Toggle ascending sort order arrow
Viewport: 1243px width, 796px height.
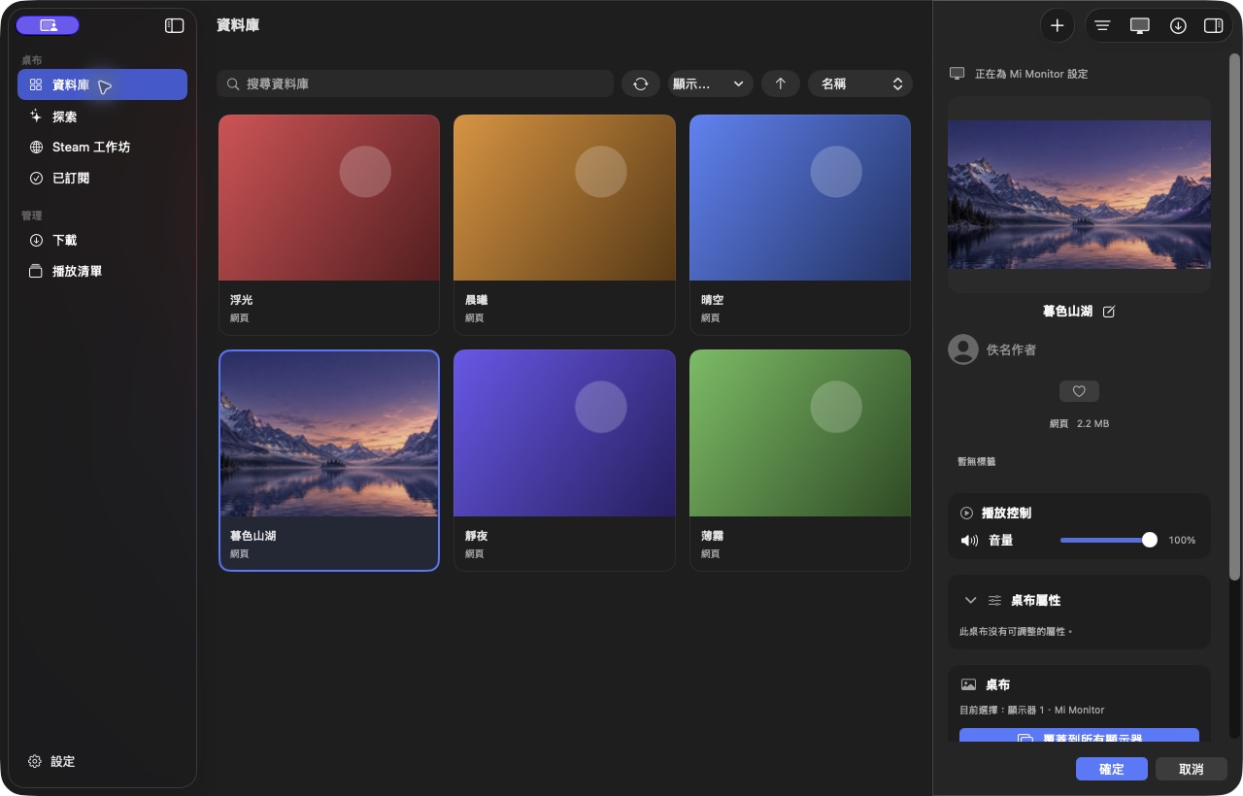tap(781, 84)
